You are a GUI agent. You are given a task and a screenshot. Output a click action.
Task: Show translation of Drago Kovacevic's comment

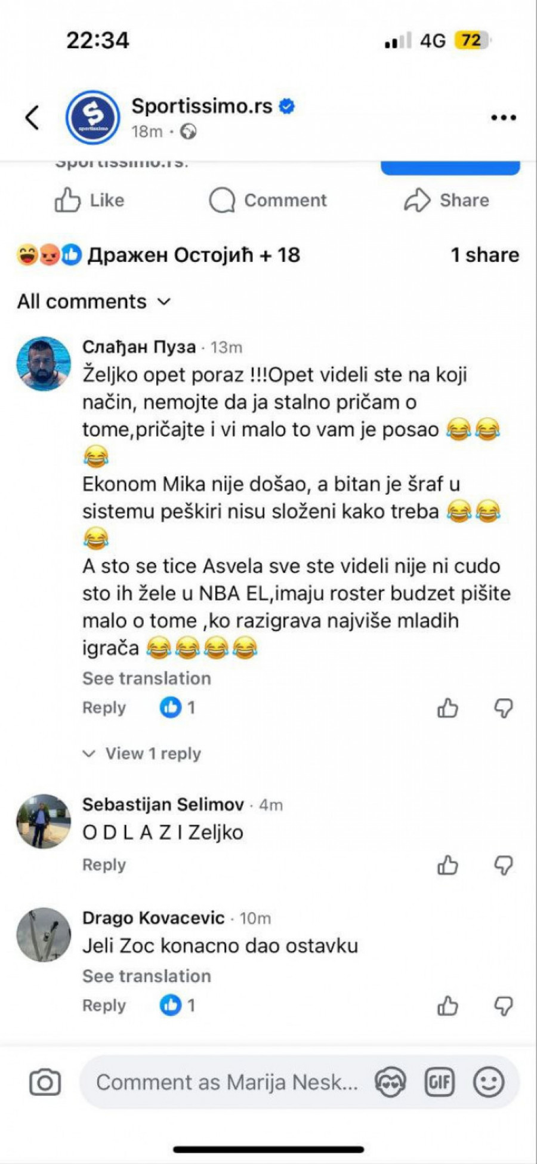(x=147, y=976)
